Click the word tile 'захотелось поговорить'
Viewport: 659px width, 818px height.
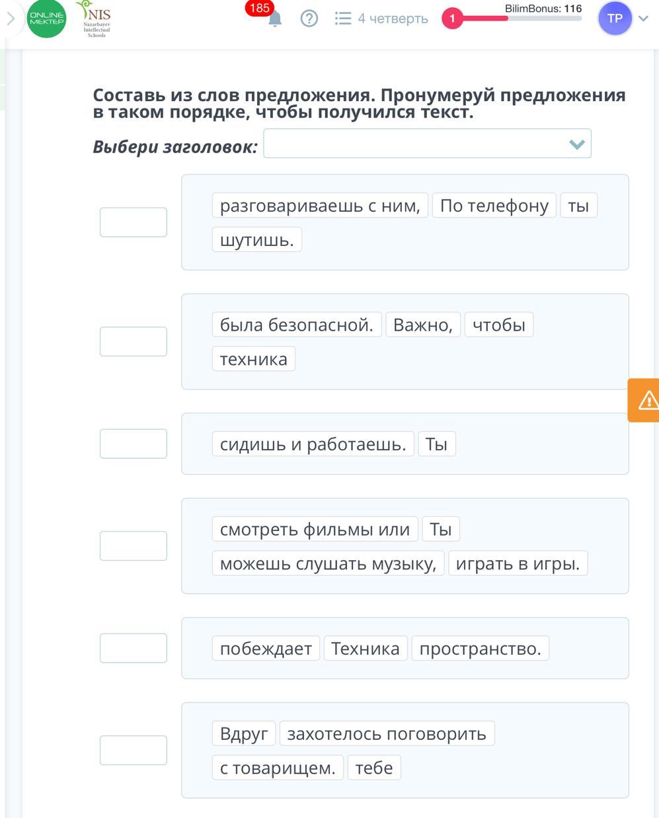click(x=387, y=733)
